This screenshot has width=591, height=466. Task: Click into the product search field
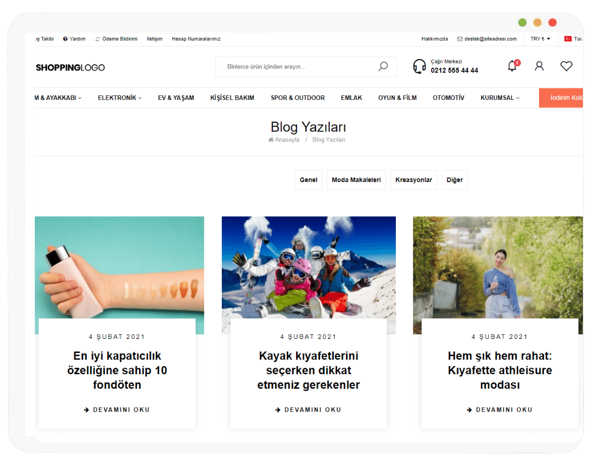[x=298, y=67]
